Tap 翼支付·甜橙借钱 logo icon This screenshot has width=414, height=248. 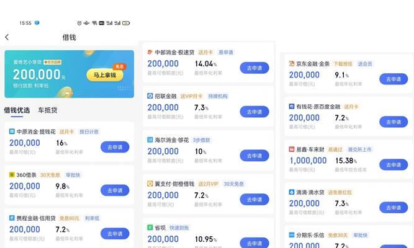pyautogui.click(x=150, y=184)
